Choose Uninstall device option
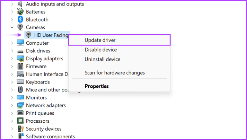247x140 pixels. [103, 59]
